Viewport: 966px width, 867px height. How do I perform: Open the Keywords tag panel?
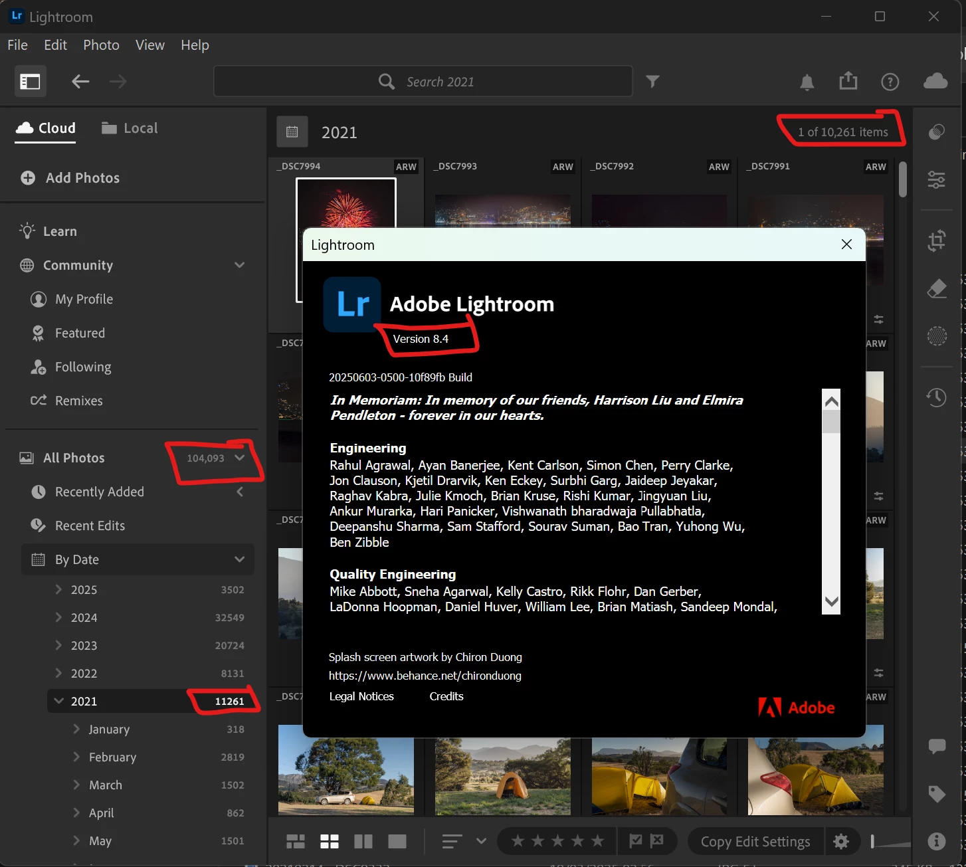point(937,794)
